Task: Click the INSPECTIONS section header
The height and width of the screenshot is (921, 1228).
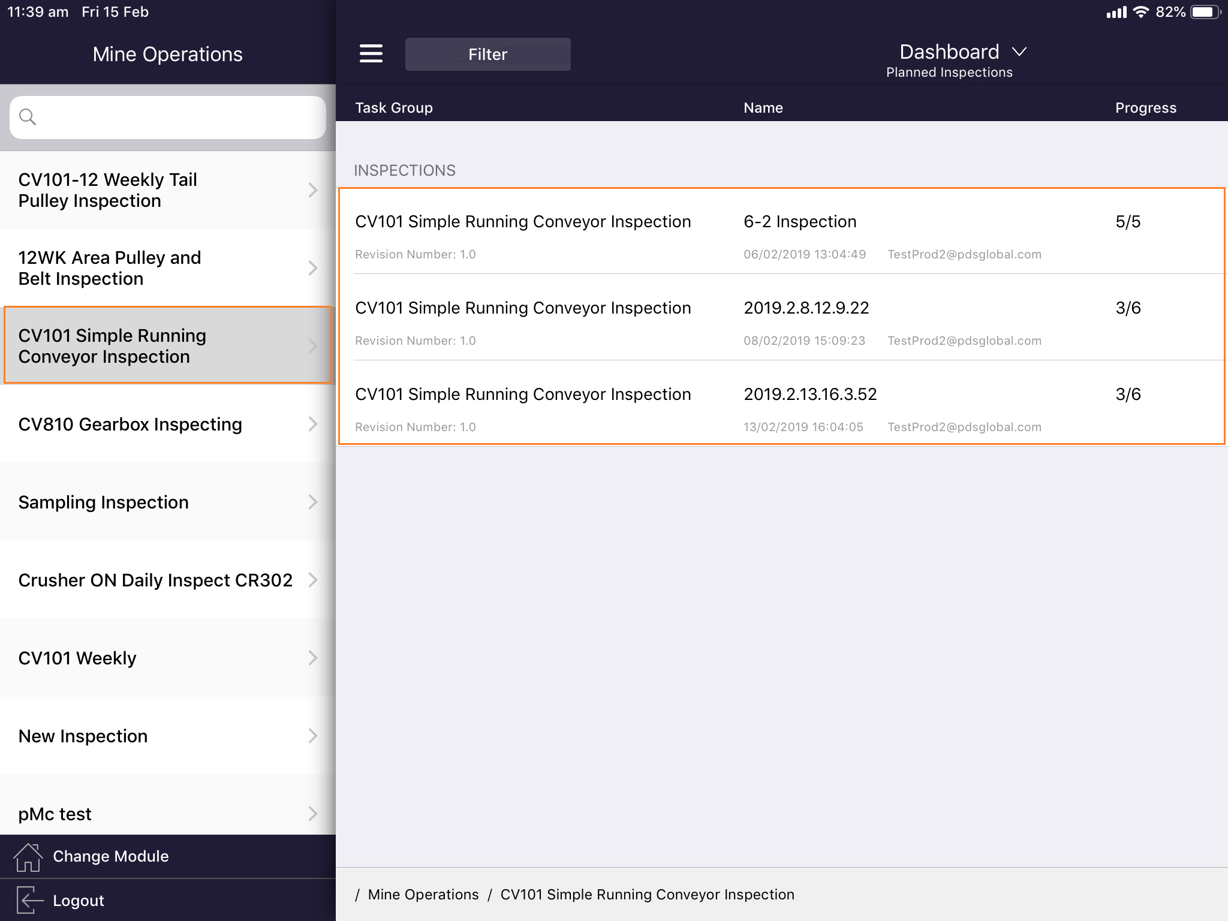Action: click(405, 170)
